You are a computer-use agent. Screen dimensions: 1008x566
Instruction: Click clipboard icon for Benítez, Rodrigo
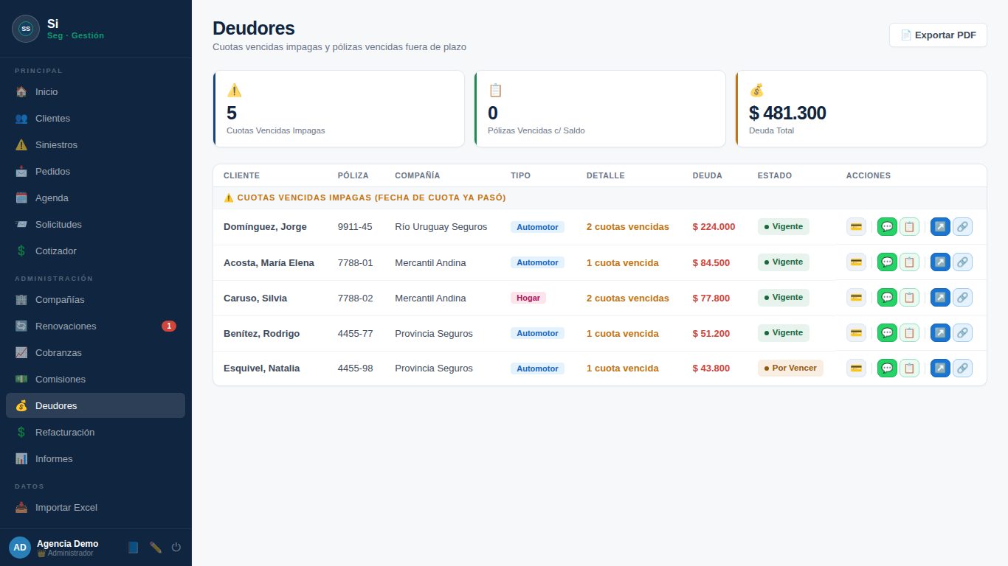[909, 333]
